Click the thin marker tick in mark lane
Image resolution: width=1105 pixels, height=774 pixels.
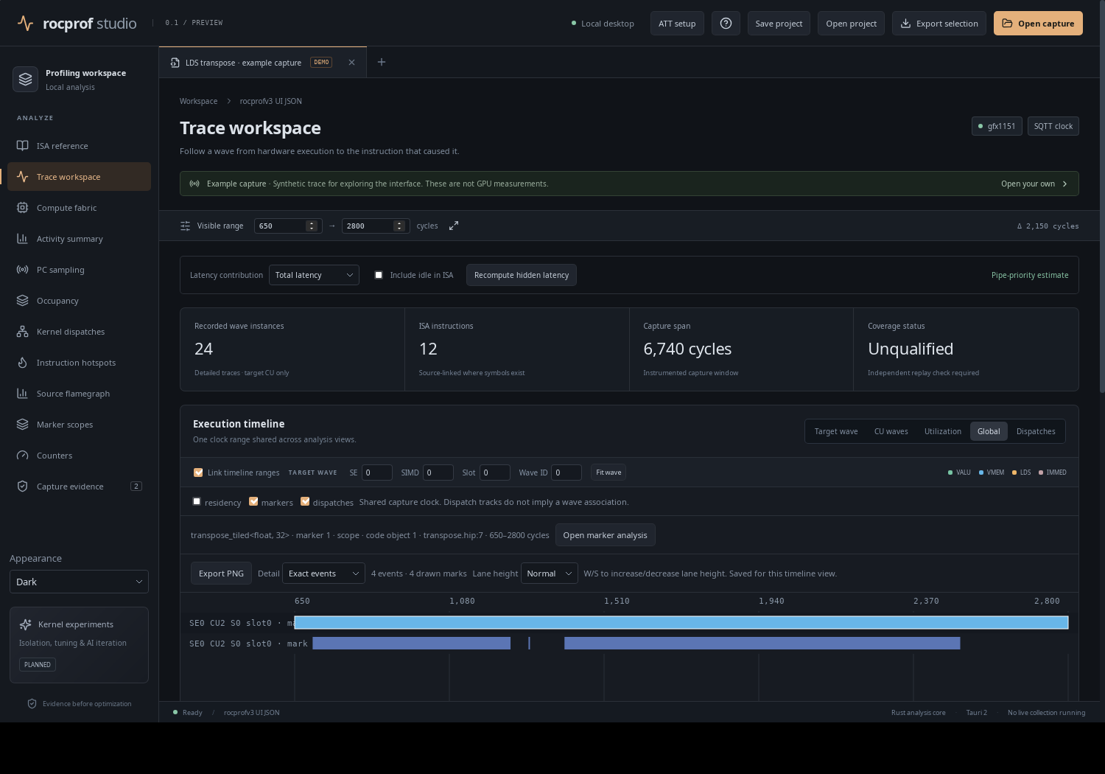pyautogui.click(x=529, y=644)
